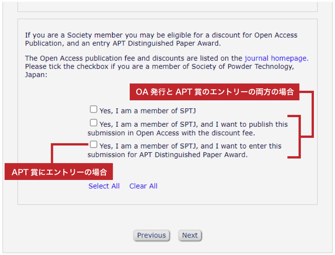Click the Clear All link
Image resolution: width=335 pixels, height=255 pixels.
click(143, 186)
